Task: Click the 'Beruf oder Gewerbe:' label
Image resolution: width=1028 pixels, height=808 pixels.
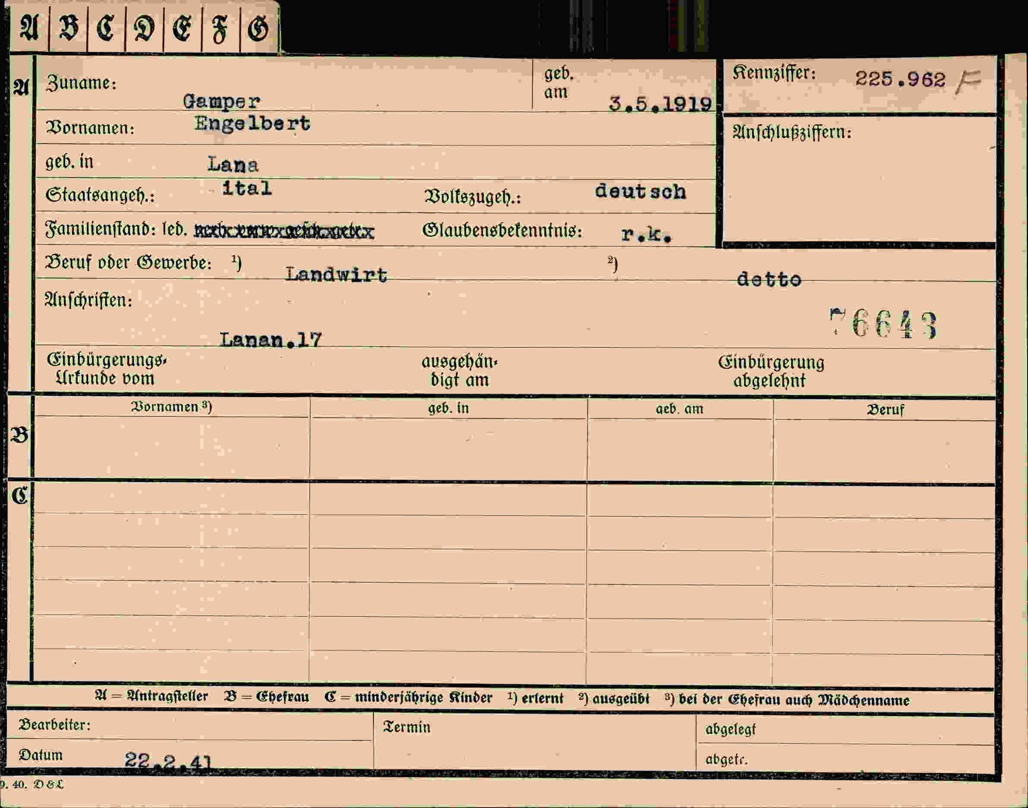Action: [128, 262]
